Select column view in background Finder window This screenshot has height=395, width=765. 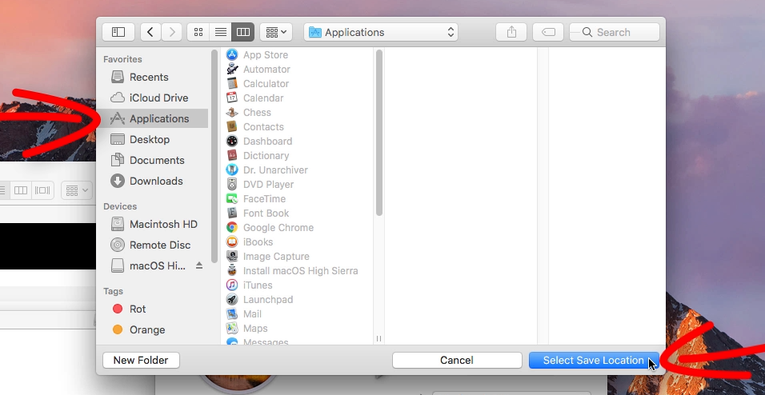(21, 190)
